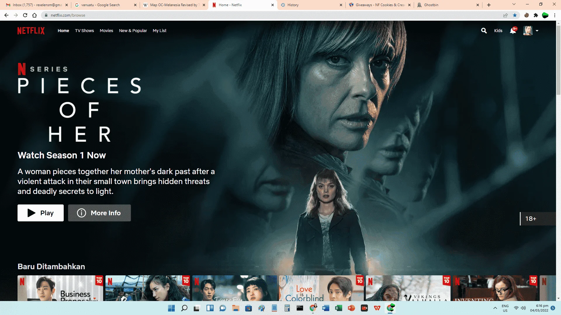Open New & Popular page
The width and height of the screenshot is (561, 315).
[x=133, y=31]
